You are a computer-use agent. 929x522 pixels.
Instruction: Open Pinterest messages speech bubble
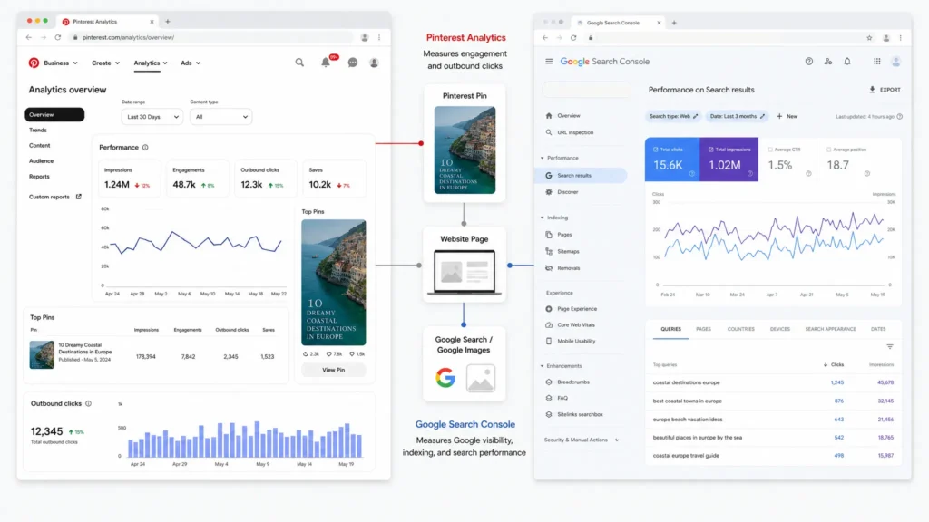(x=353, y=63)
